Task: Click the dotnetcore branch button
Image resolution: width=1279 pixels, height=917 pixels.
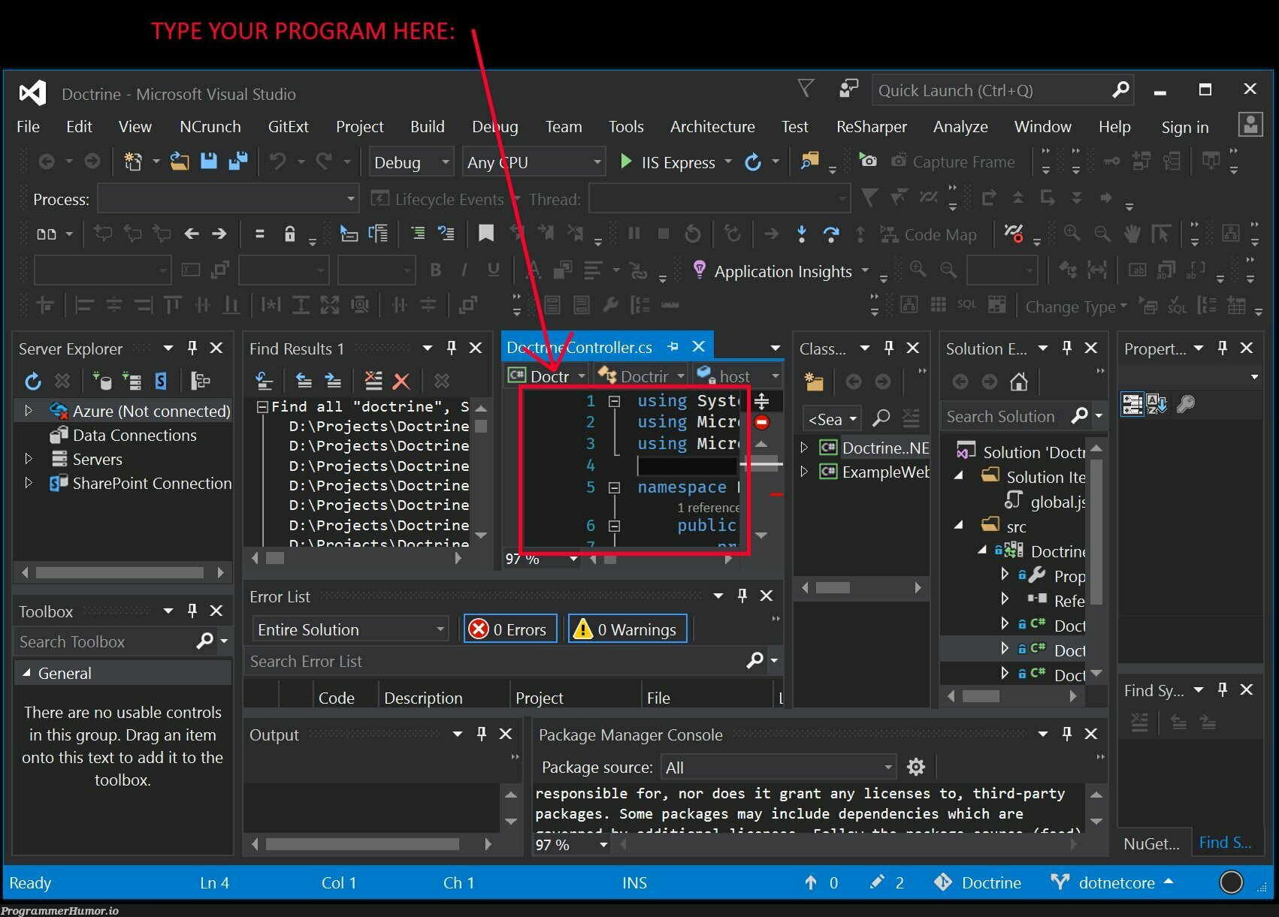Action: tap(1112, 882)
